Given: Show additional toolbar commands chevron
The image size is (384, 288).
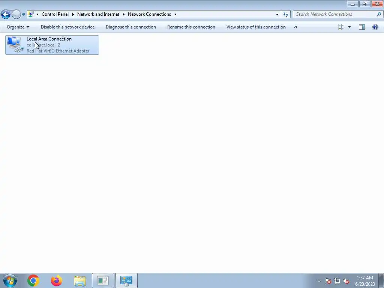Looking at the screenshot, I should coord(296,27).
